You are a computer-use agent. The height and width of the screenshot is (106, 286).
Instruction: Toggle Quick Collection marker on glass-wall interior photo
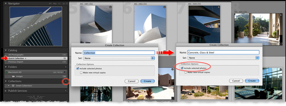tap(281, 69)
